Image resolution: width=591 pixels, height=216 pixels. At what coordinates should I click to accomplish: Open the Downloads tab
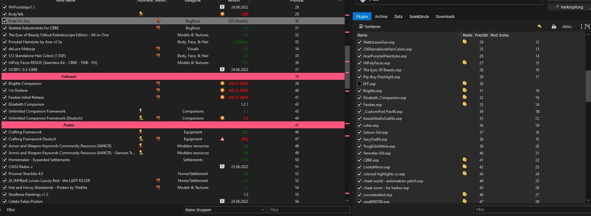pyautogui.click(x=445, y=16)
